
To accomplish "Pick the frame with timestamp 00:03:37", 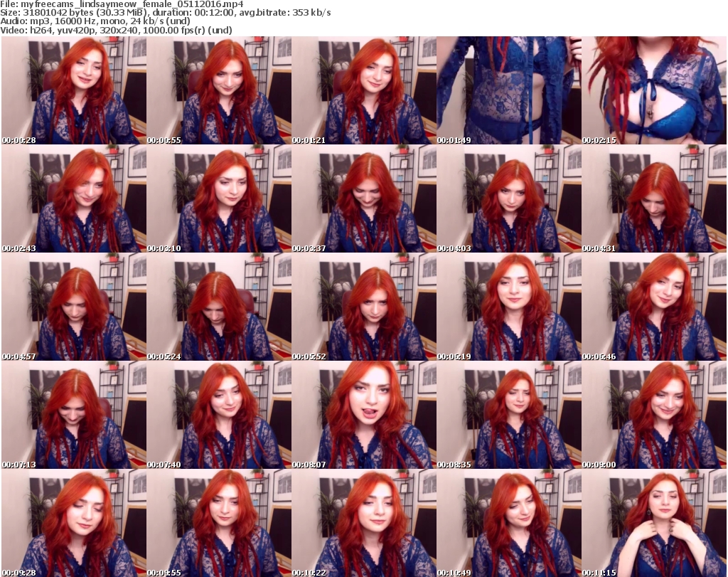I will (x=363, y=198).
